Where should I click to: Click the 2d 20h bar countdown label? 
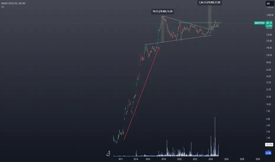[x=269, y=26]
